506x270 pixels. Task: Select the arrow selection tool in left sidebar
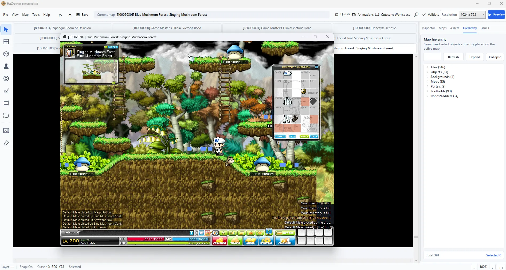click(x=6, y=29)
